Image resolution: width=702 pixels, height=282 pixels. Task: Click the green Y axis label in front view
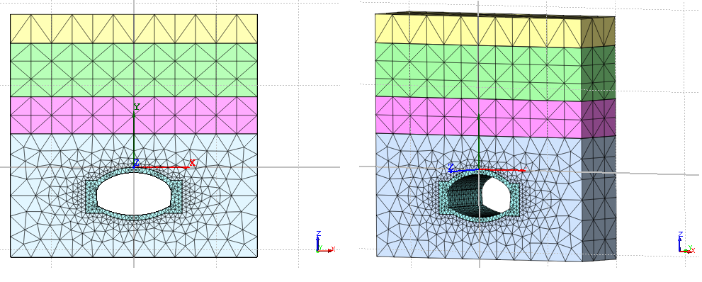[137, 107]
